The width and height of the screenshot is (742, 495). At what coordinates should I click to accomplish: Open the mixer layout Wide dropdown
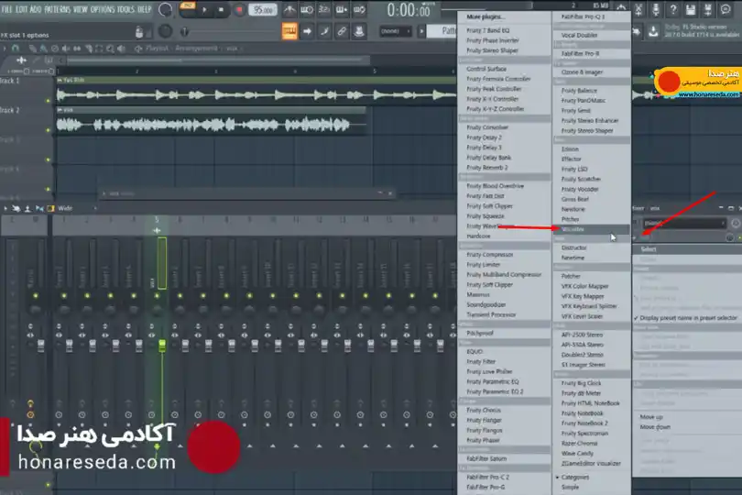(x=76, y=208)
